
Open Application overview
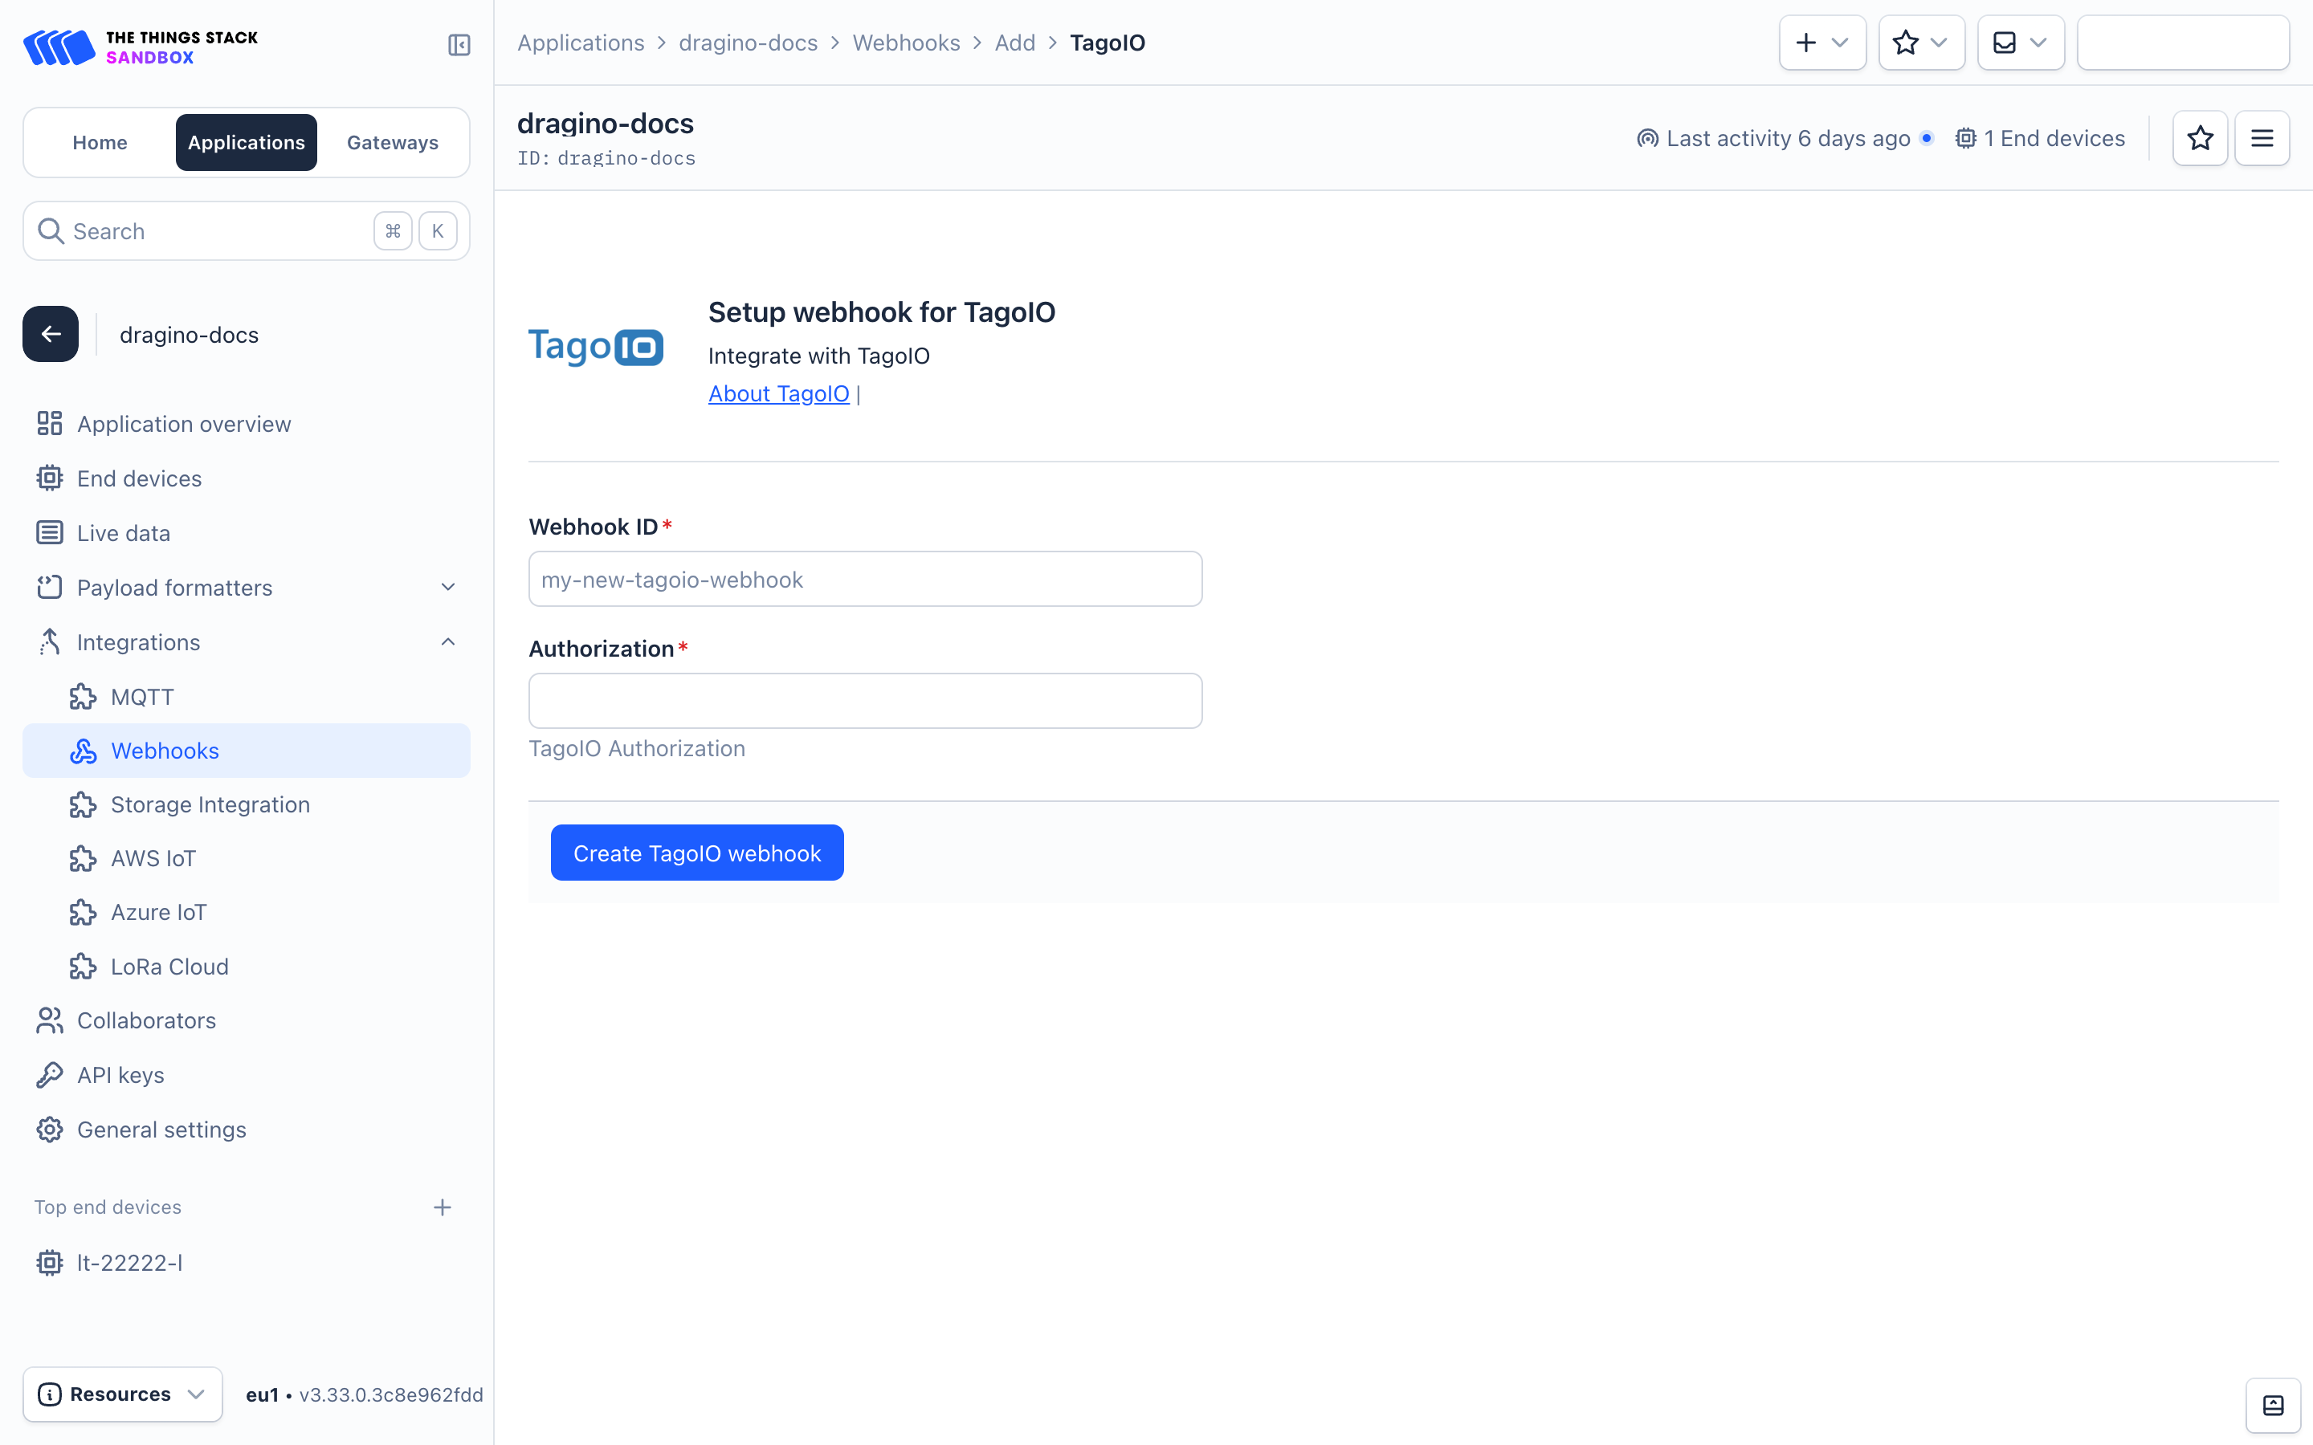(x=247, y=423)
